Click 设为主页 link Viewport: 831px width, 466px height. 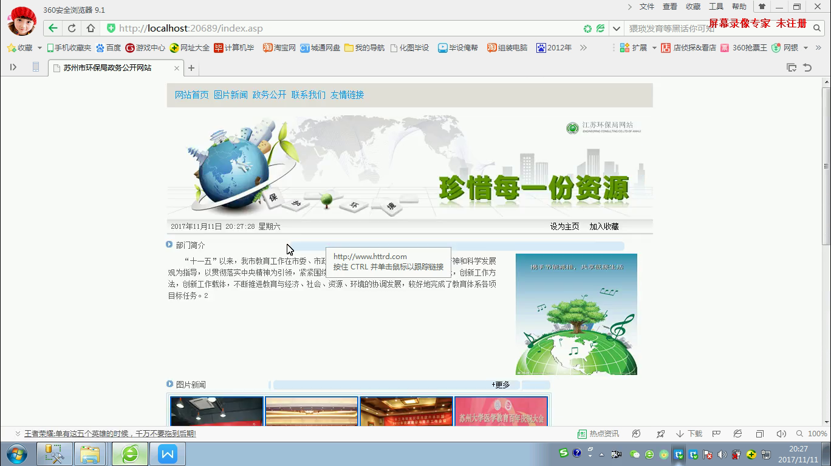coord(565,226)
